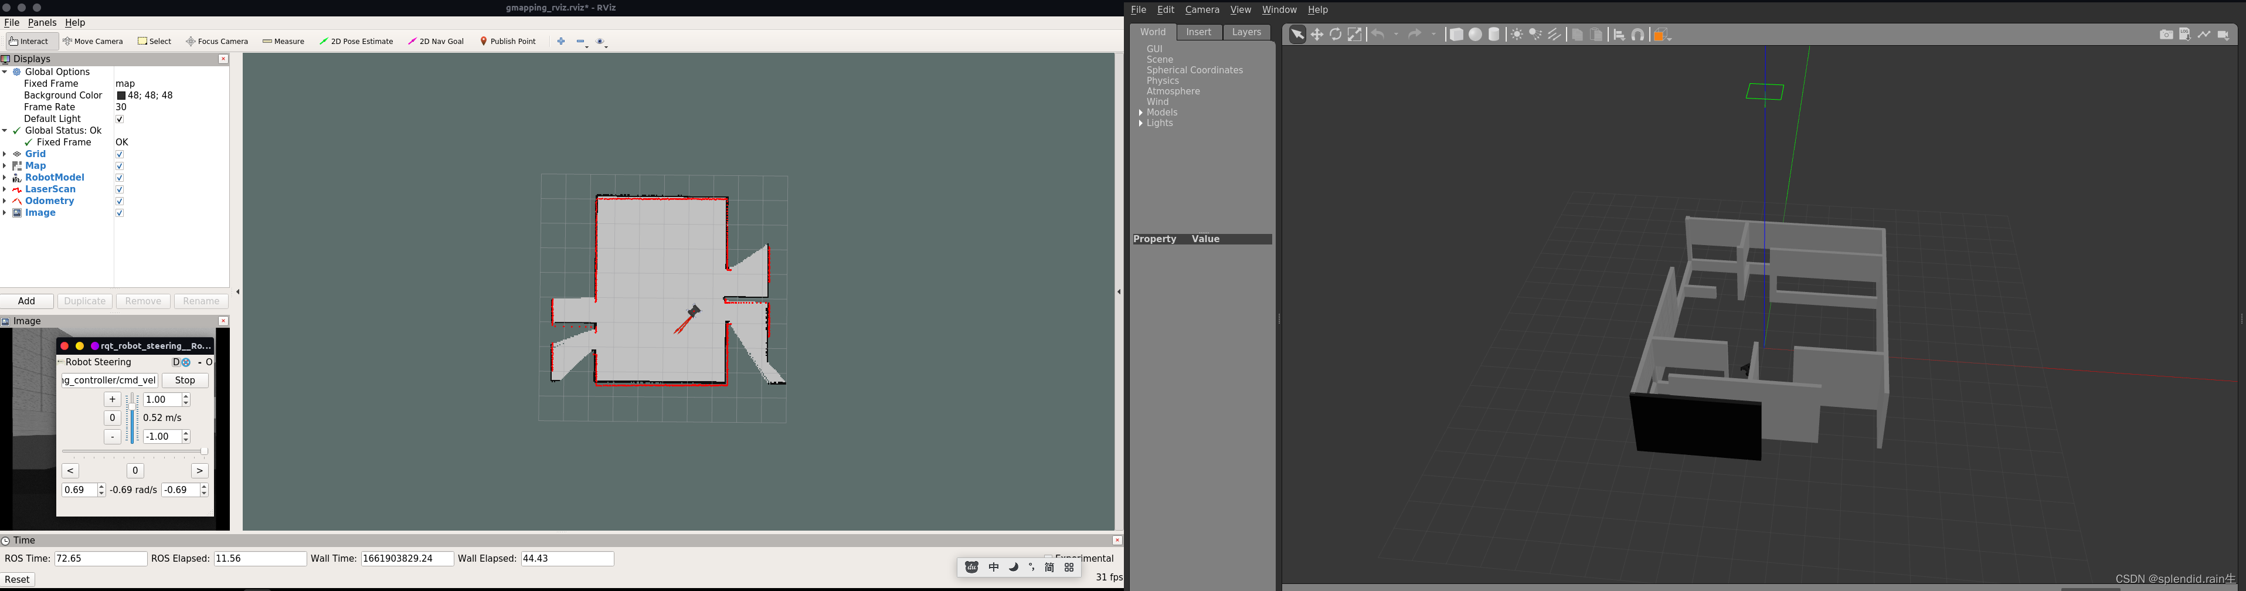Click the Rename display button
Screen dimensions: 2246x591
pyautogui.click(x=202, y=301)
